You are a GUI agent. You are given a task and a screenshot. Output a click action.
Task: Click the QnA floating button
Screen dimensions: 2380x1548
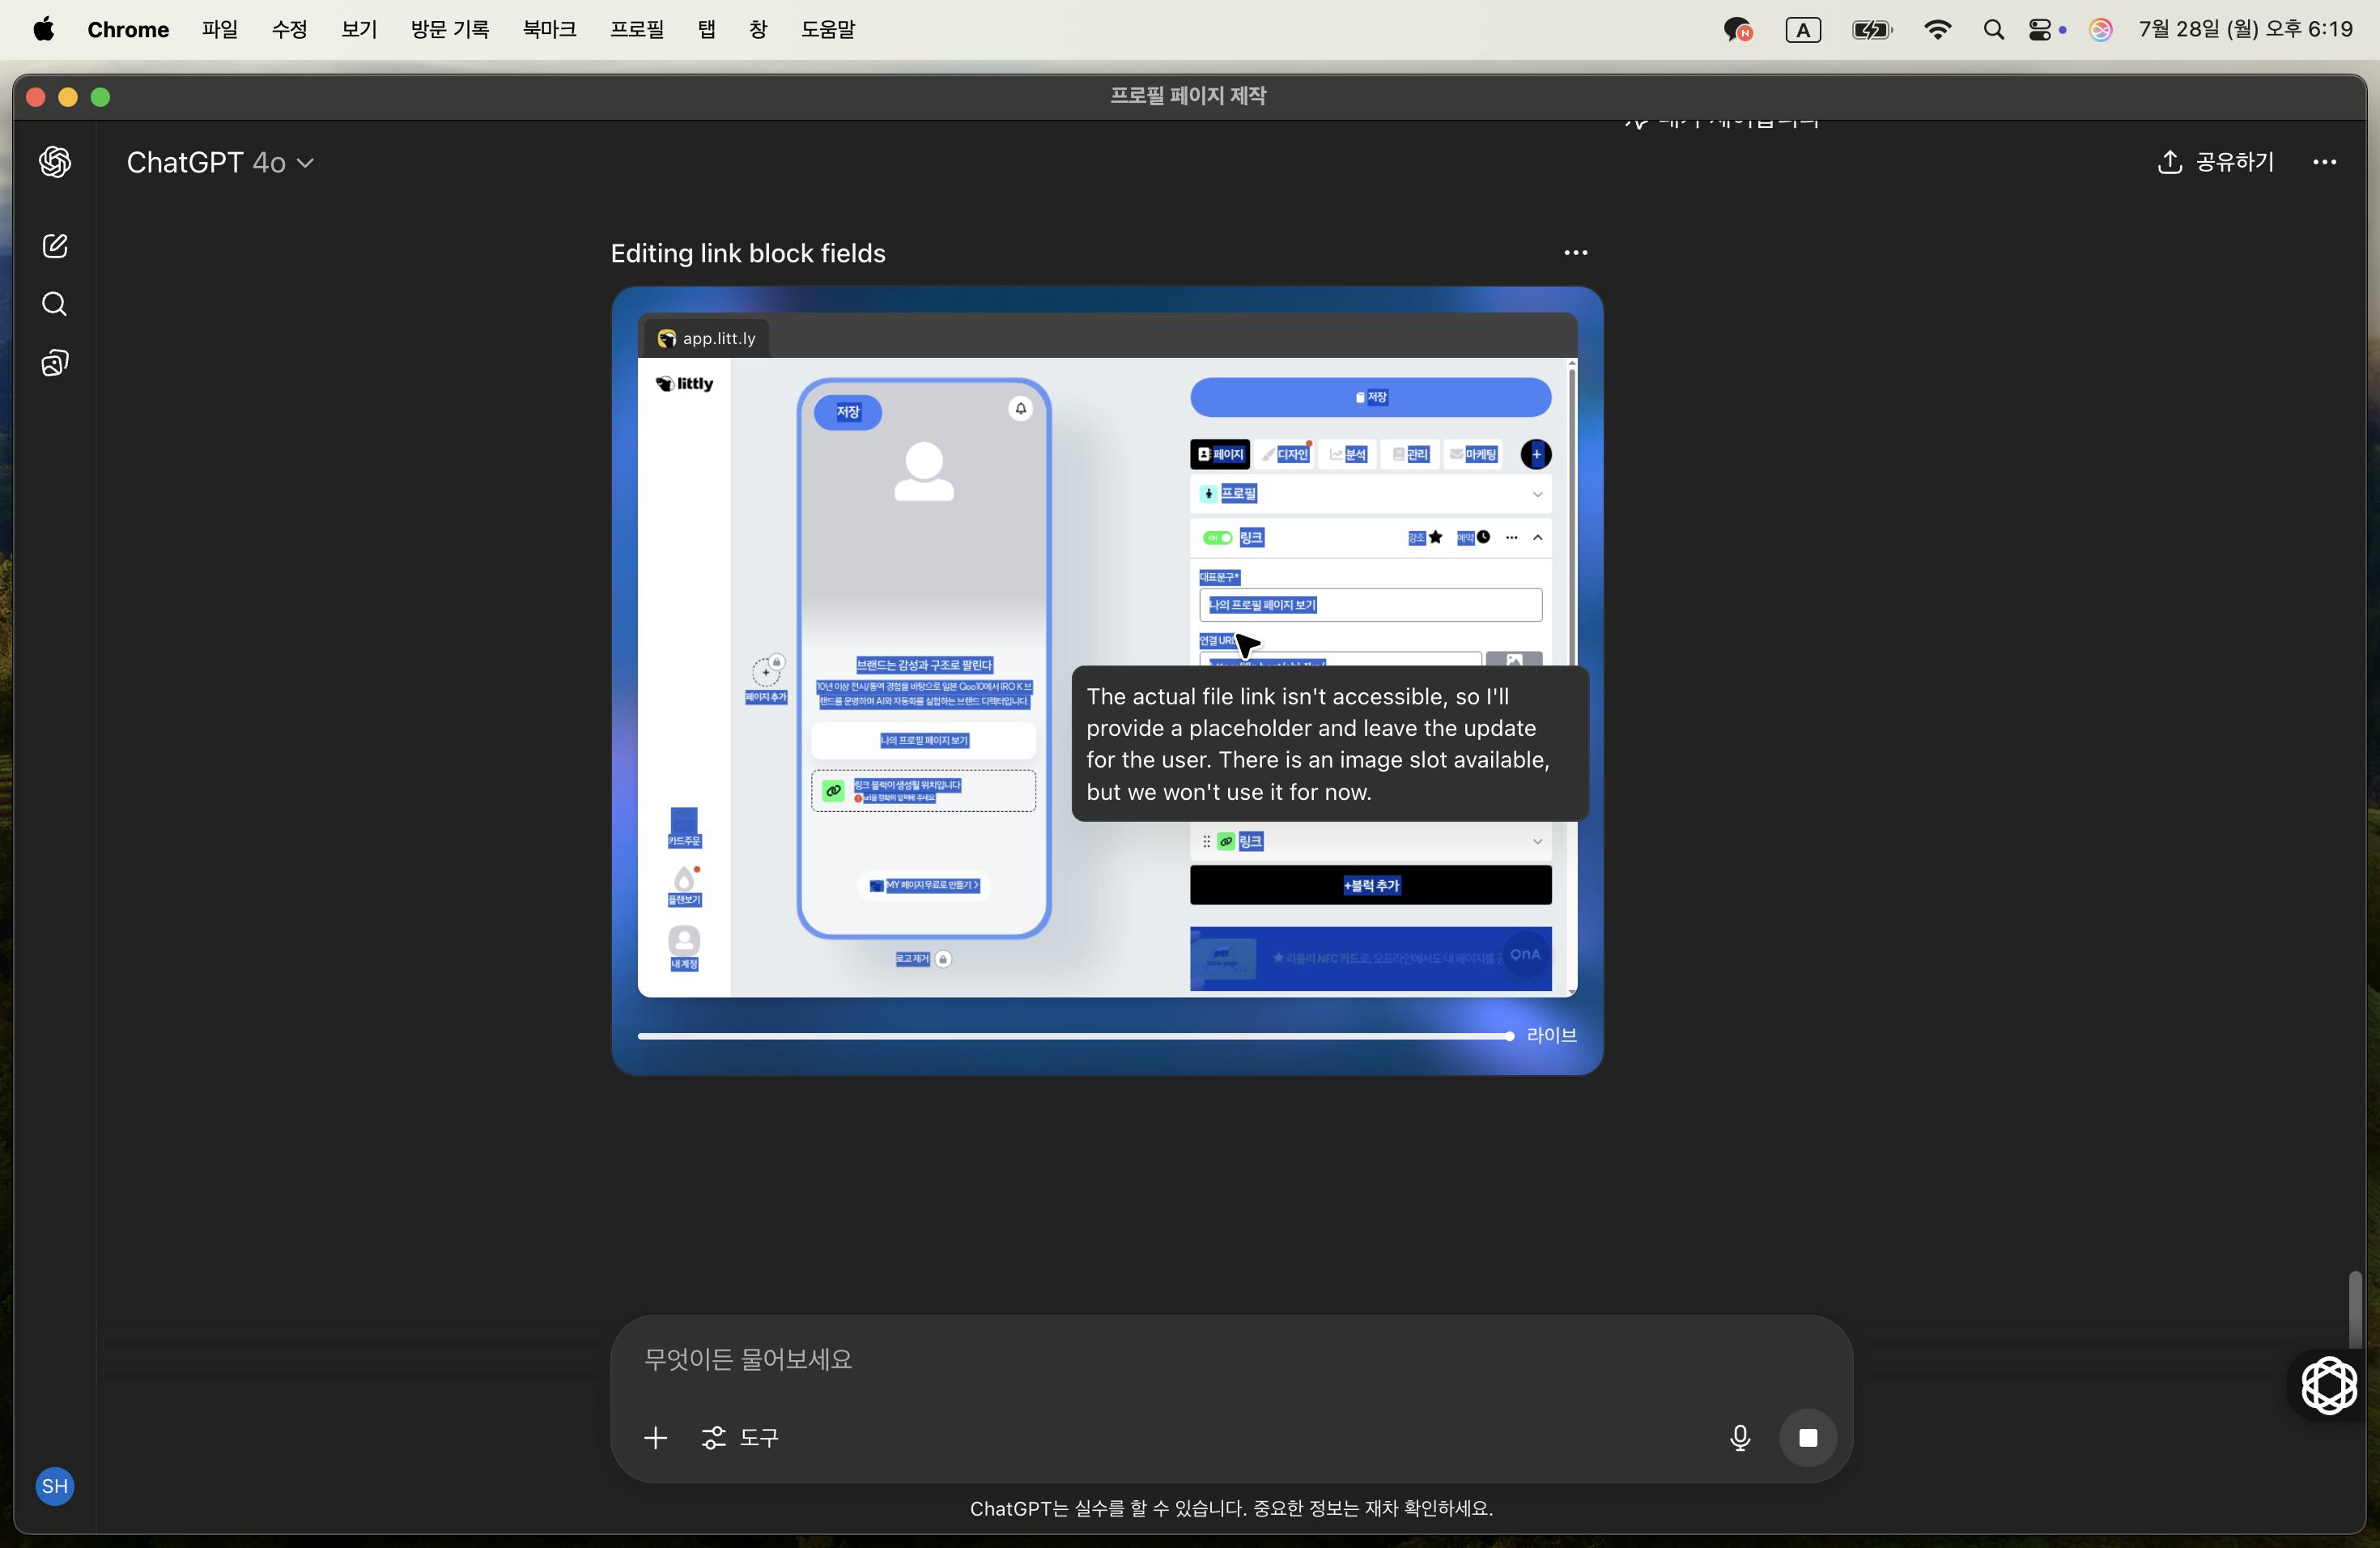click(1525, 955)
